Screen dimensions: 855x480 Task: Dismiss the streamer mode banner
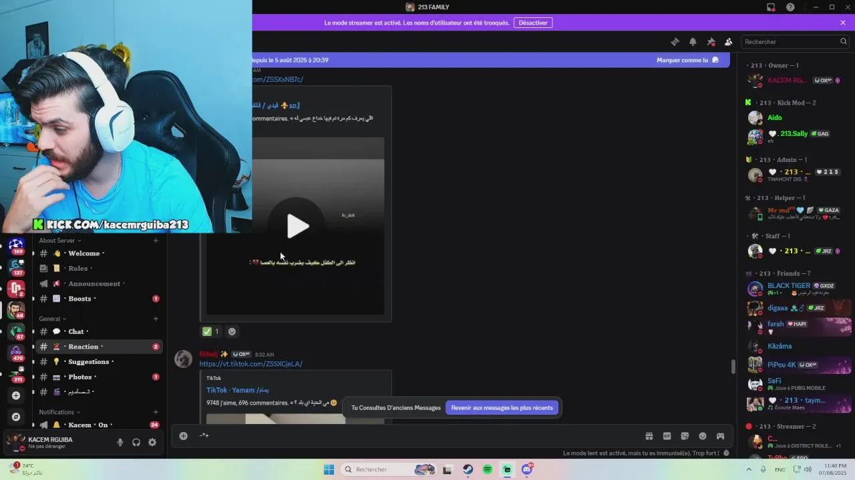(843, 23)
